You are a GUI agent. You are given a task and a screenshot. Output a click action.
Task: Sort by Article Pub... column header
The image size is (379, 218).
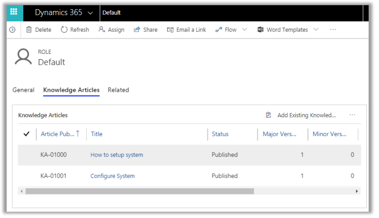click(57, 134)
